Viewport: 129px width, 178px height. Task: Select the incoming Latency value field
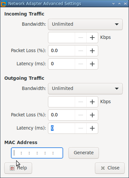coord(62,64)
